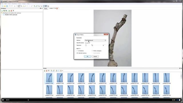This screenshot has height=103, width=183.
Task: Click the float icon of Workspace panel
Action: 40,8
